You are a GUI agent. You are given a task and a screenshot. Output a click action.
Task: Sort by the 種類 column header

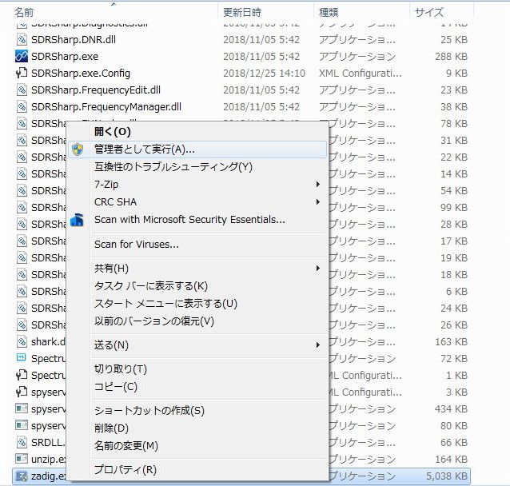(x=329, y=12)
